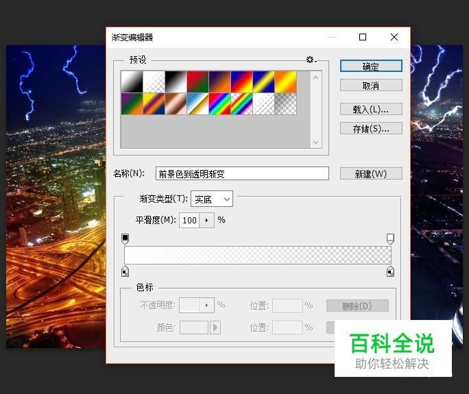Select the spectrum rainbow gradient preset

[x=220, y=103]
